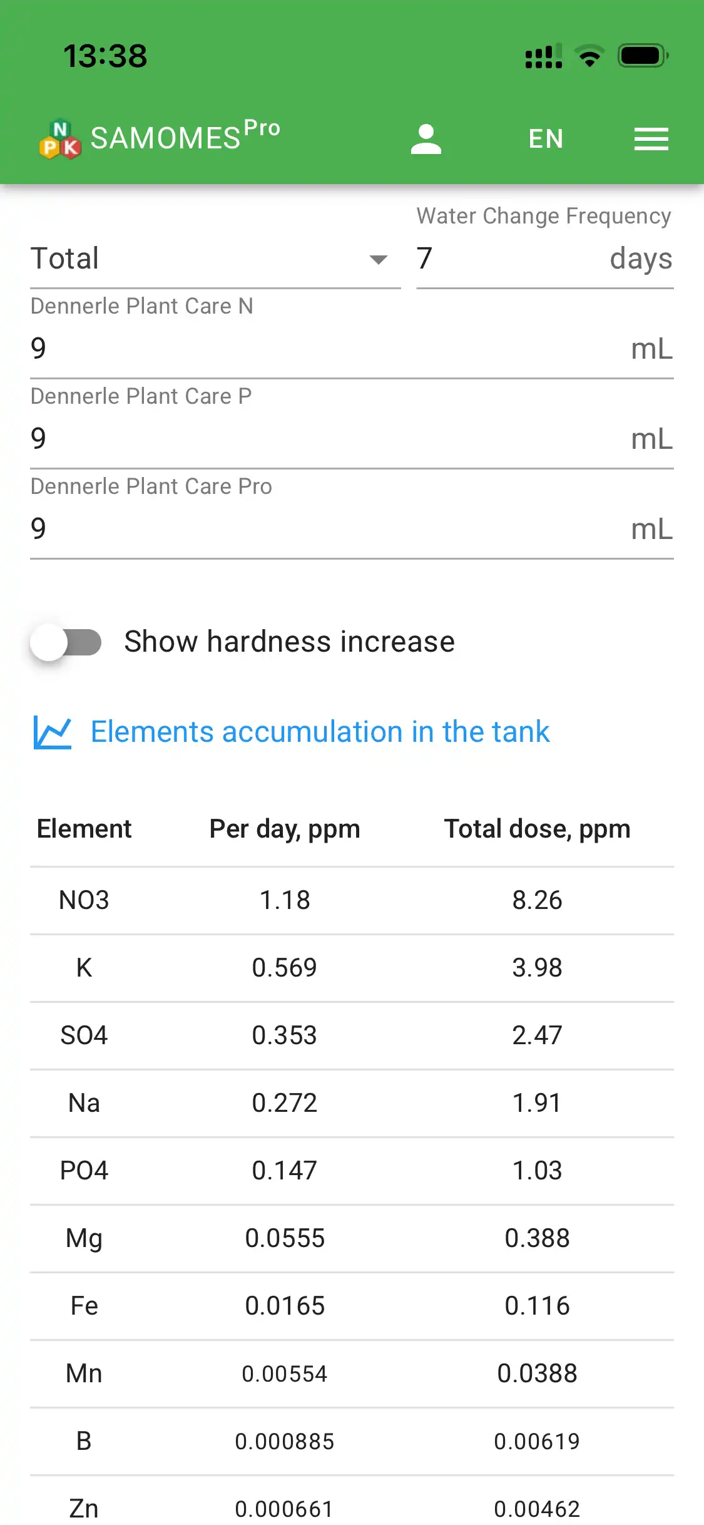704x1525 pixels.
Task: Tap the cellular signal indicator
Action: point(543,56)
